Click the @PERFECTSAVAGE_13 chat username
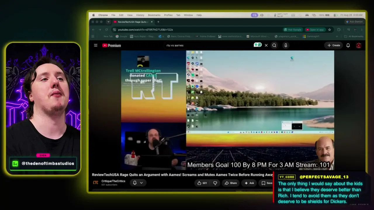The image size is (374, 210). click(x=324, y=177)
